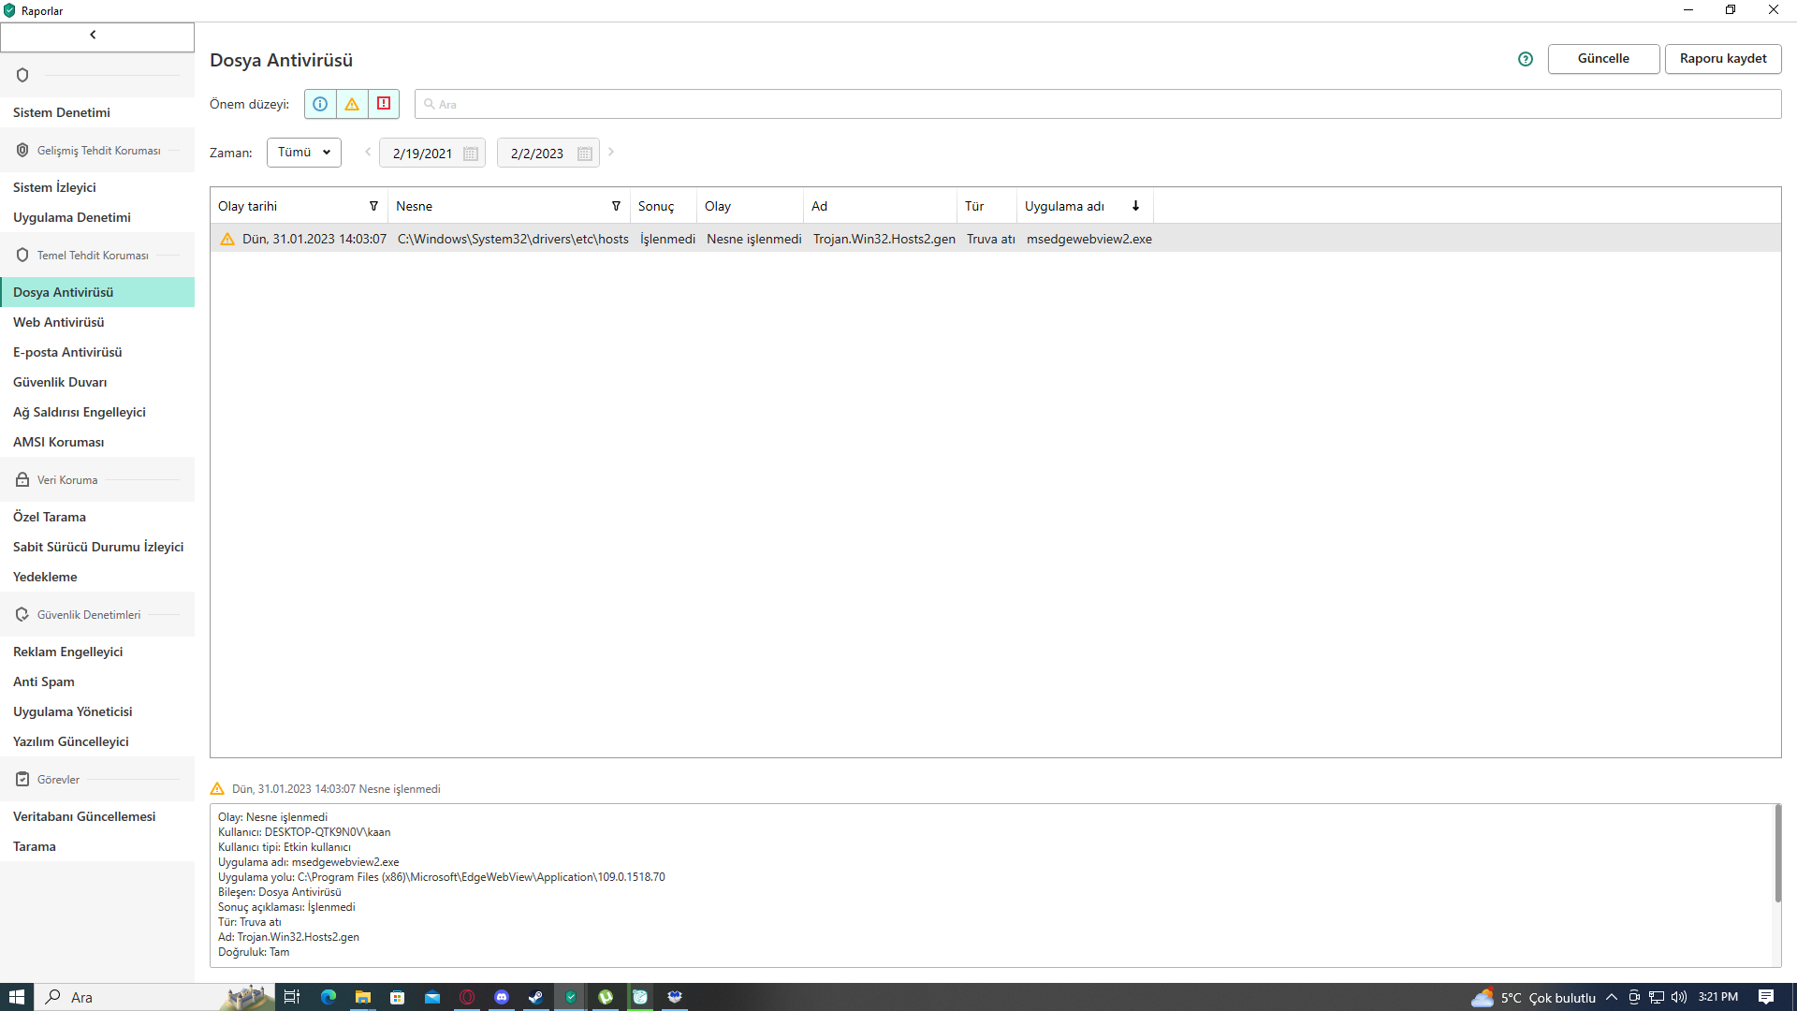Go to previous date range arrow
Screen dimensions: 1797x1011
[368, 152]
